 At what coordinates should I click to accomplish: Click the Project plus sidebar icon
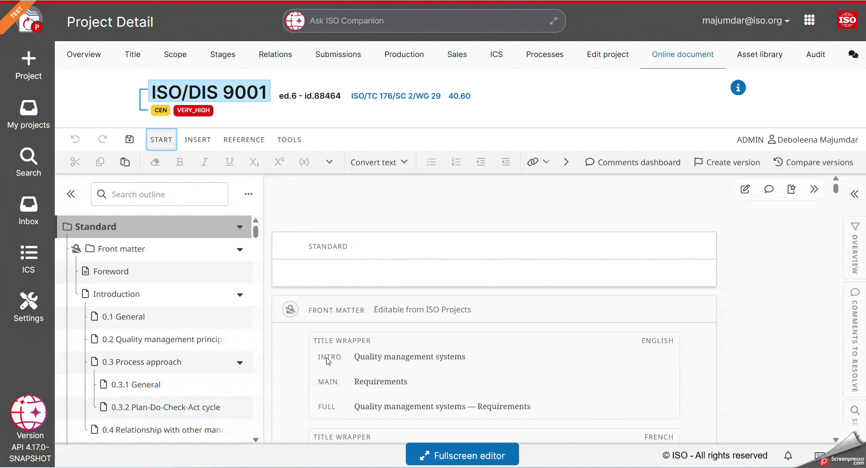point(29,65)
